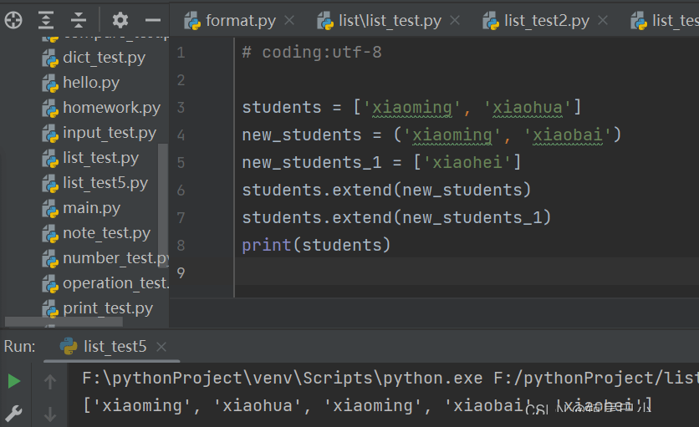The image size is (699, 427).
Task: Click line number 3 in gutter
Action: (x=181, y=108)
